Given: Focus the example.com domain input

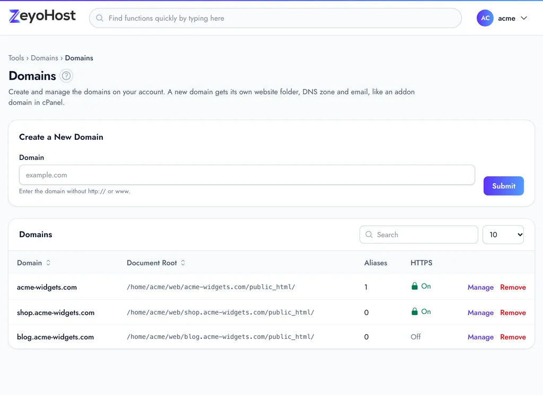Looking at the screenshot, I should (x=247, y=175).
